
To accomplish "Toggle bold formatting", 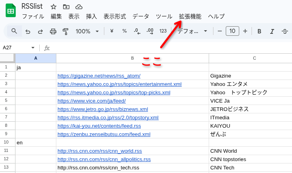I will click(259, 31).
